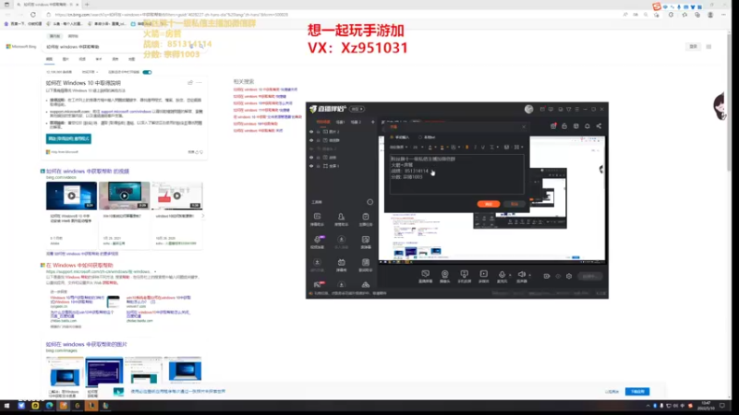The width and height of the screenshot is (739, 415).
Task: Pick the font color swatch in text dialog
Action: [430, 148]
